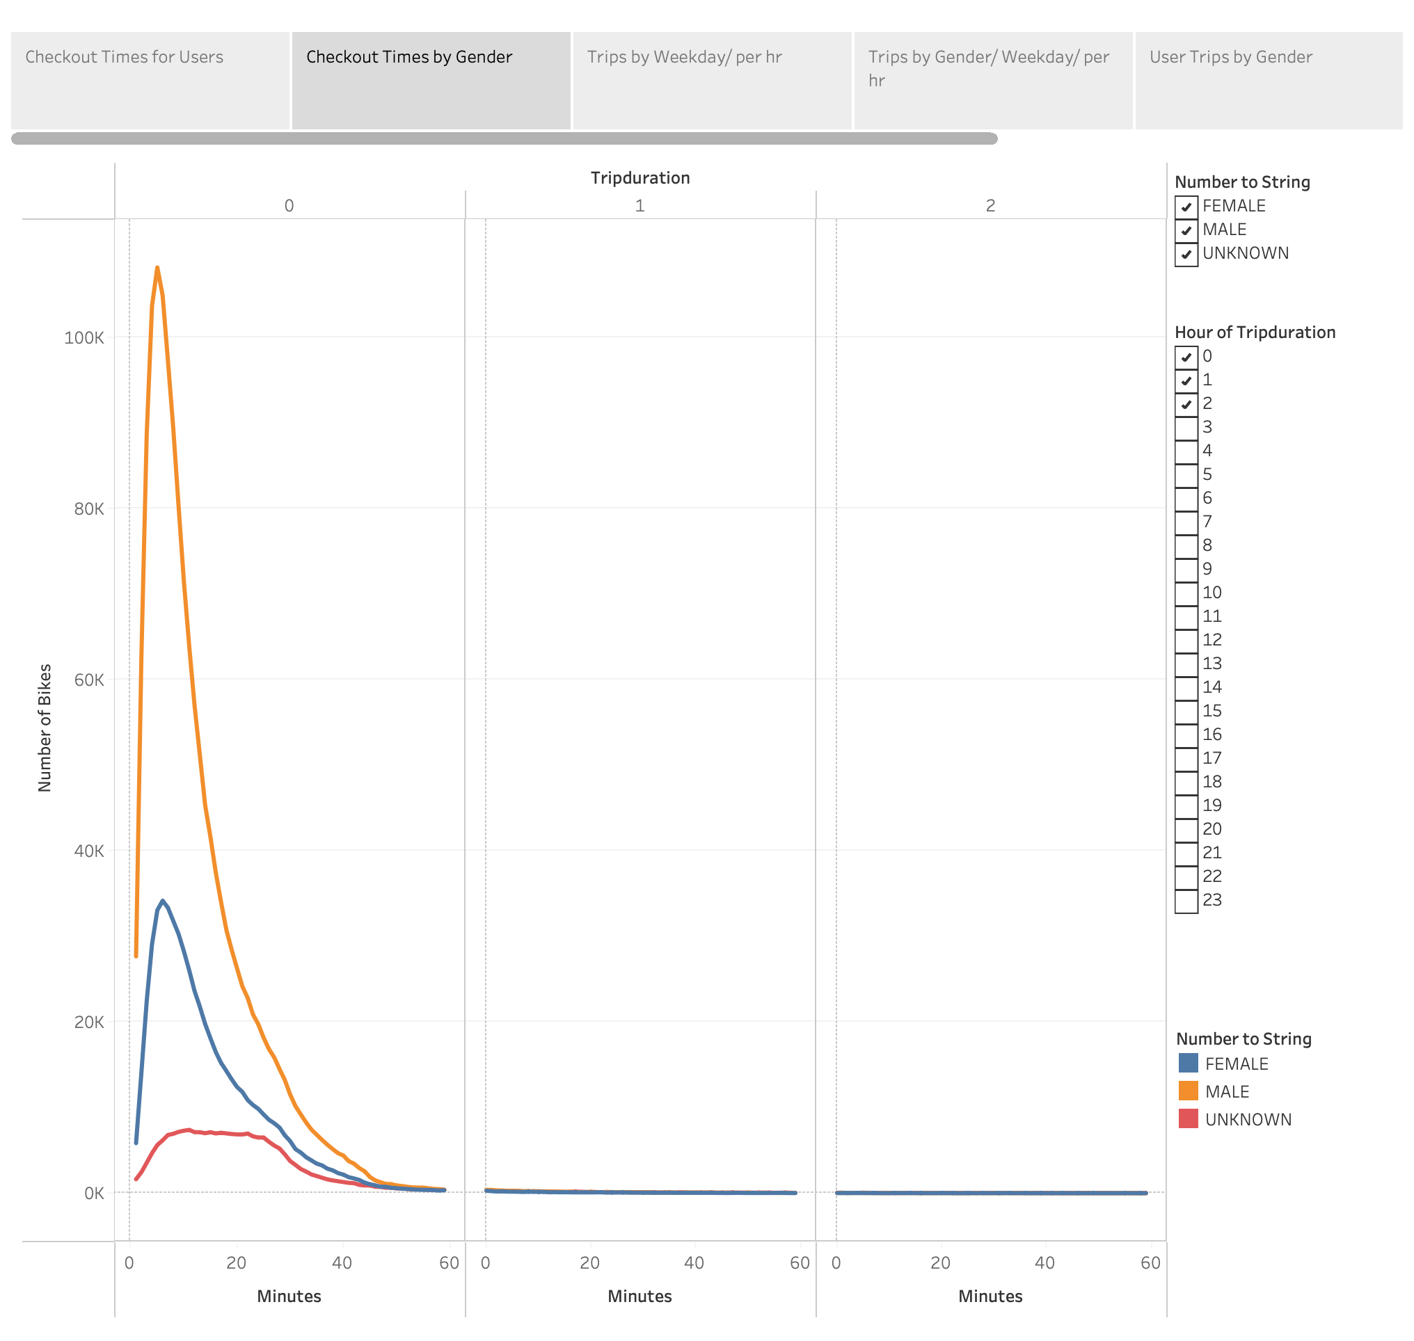Image resolution: width=1414 pixels, height=1341 pixels.
Task: Select the FEMALE label in color legend
Action: coord(1237,1064)
